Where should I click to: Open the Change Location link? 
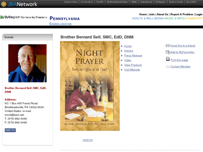pyautogui.click(x=60, y=24)
